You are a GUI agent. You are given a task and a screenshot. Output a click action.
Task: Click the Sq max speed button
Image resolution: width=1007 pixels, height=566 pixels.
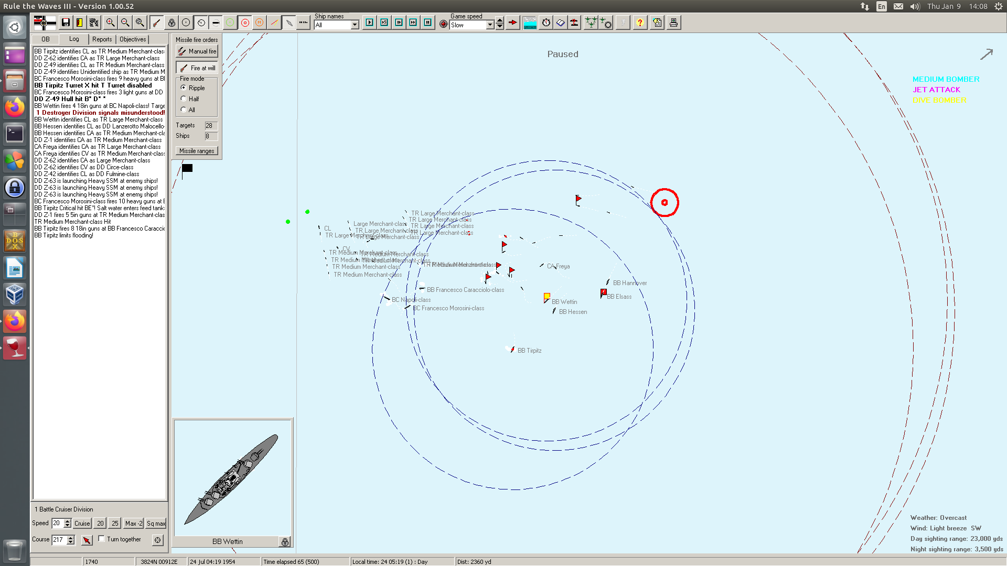(156, 524)
